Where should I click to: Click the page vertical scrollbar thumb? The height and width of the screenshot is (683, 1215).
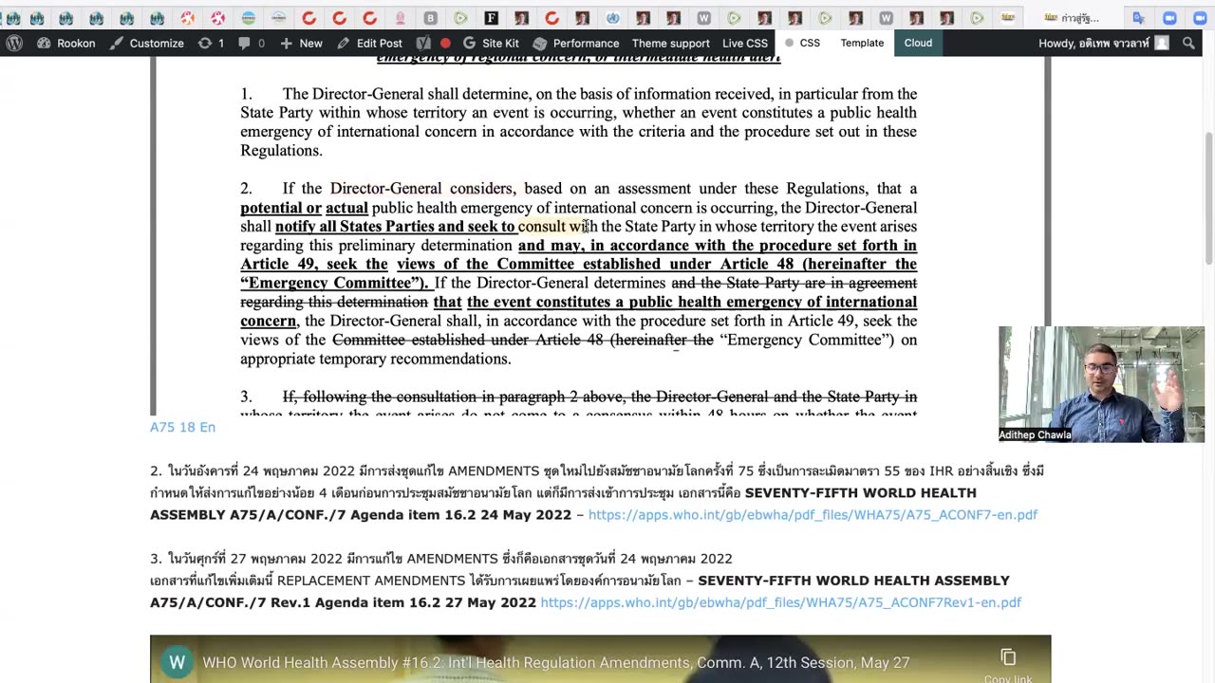(x=1208, y=199)
